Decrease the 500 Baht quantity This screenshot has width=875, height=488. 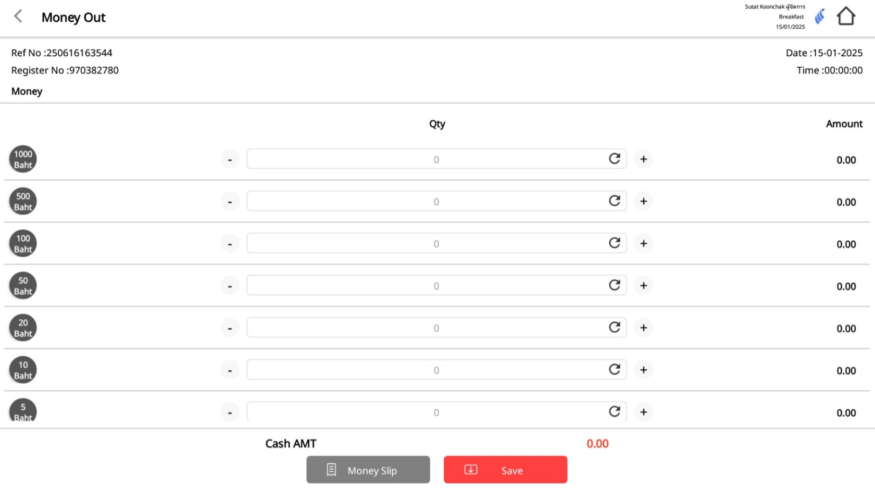tap(230, 202)
